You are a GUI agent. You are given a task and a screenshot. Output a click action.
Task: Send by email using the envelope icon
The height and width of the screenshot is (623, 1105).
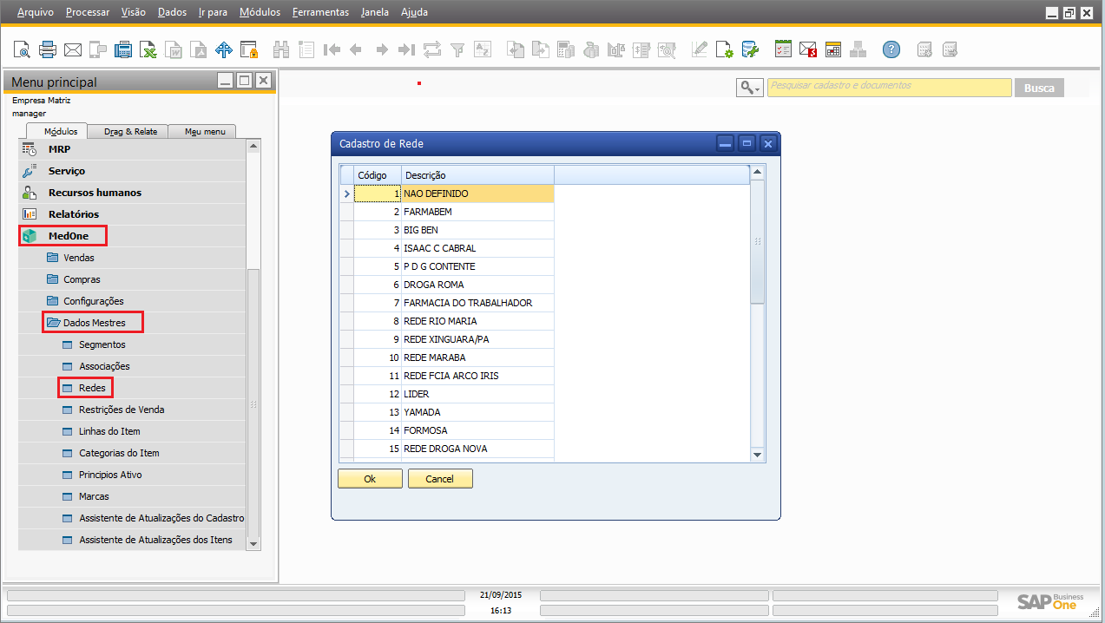(73, 49)
